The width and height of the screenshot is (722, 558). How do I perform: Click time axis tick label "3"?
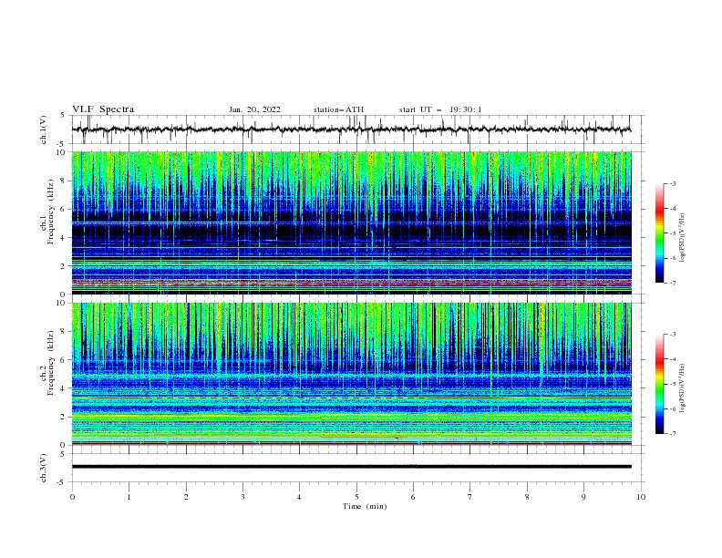[x=242, y=497]
